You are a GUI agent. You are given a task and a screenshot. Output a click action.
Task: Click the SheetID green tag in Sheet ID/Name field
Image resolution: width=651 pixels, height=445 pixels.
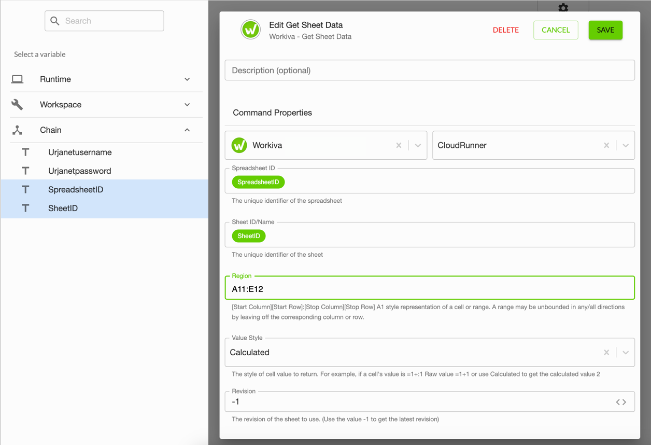click(x=248, y=236)
